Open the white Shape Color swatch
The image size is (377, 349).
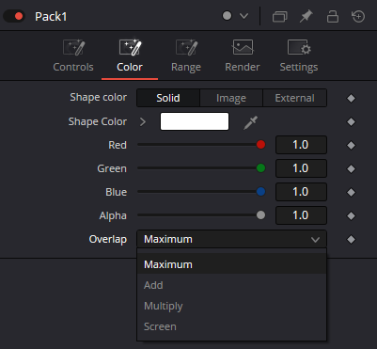click(195, 121)
